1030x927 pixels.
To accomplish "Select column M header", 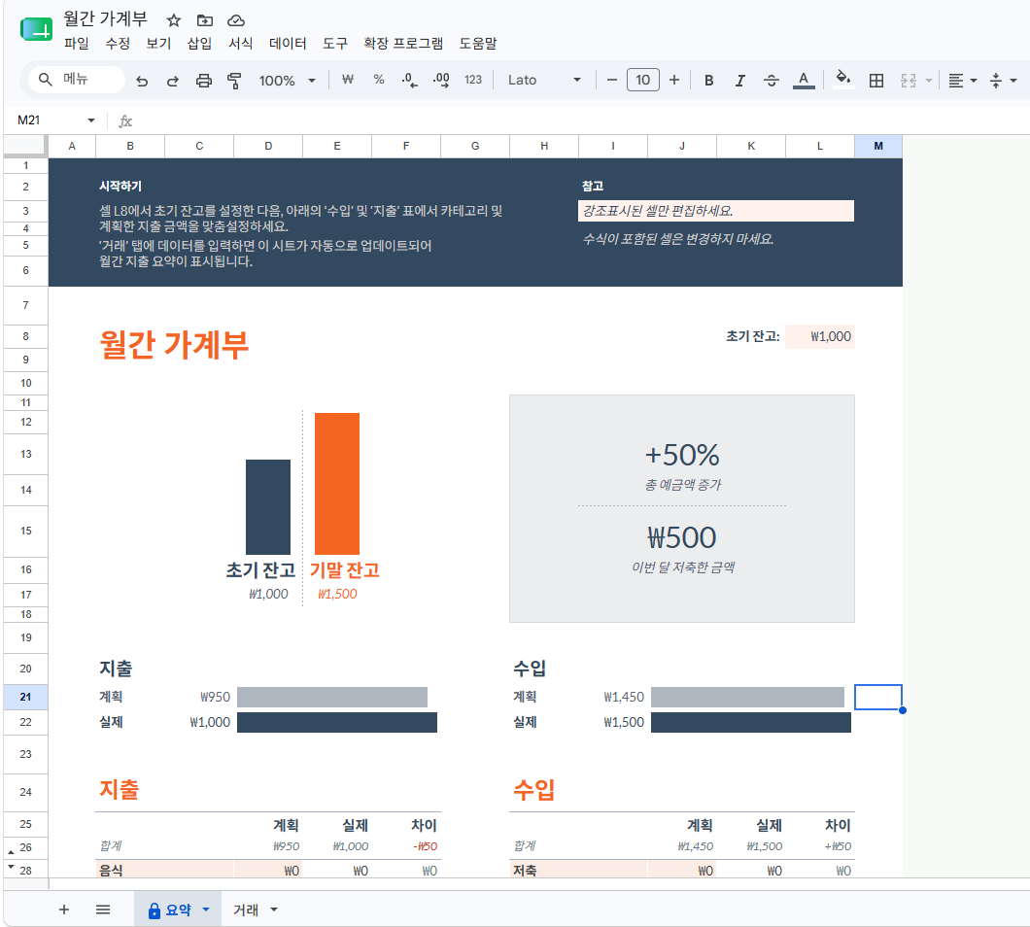I will coord(878,146).
